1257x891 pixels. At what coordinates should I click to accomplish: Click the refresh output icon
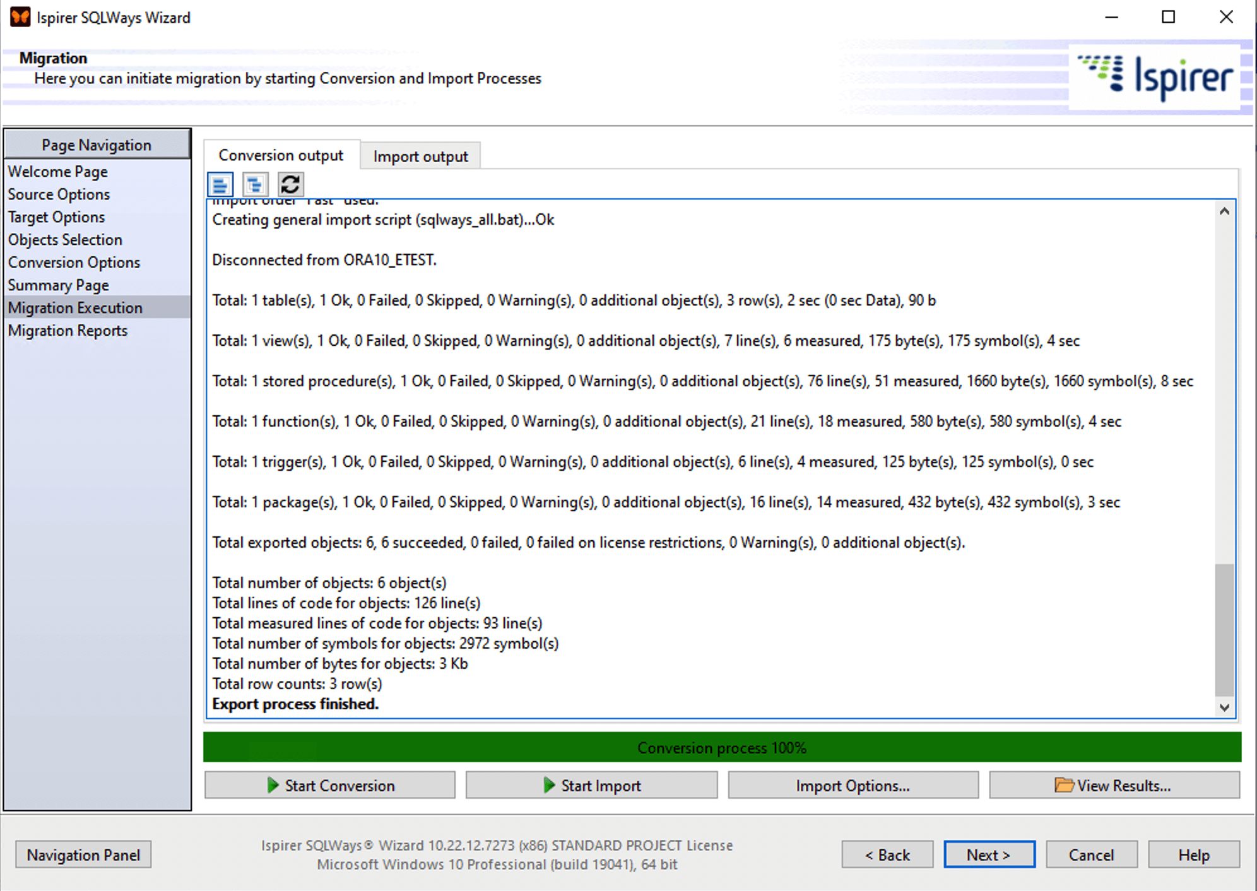(290, 185)
